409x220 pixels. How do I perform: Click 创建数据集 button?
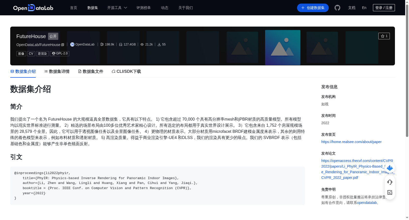click(x=313, y=8)
